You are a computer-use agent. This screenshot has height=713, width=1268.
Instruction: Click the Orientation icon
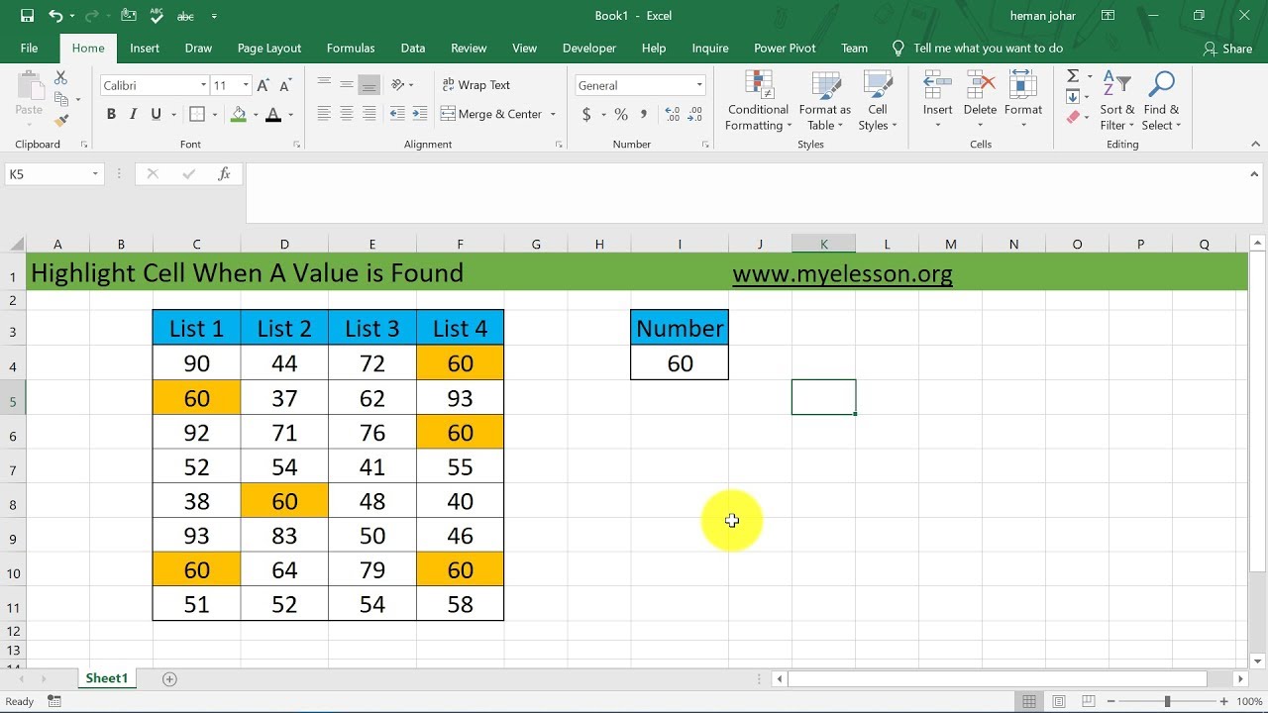tap(398, 85)
